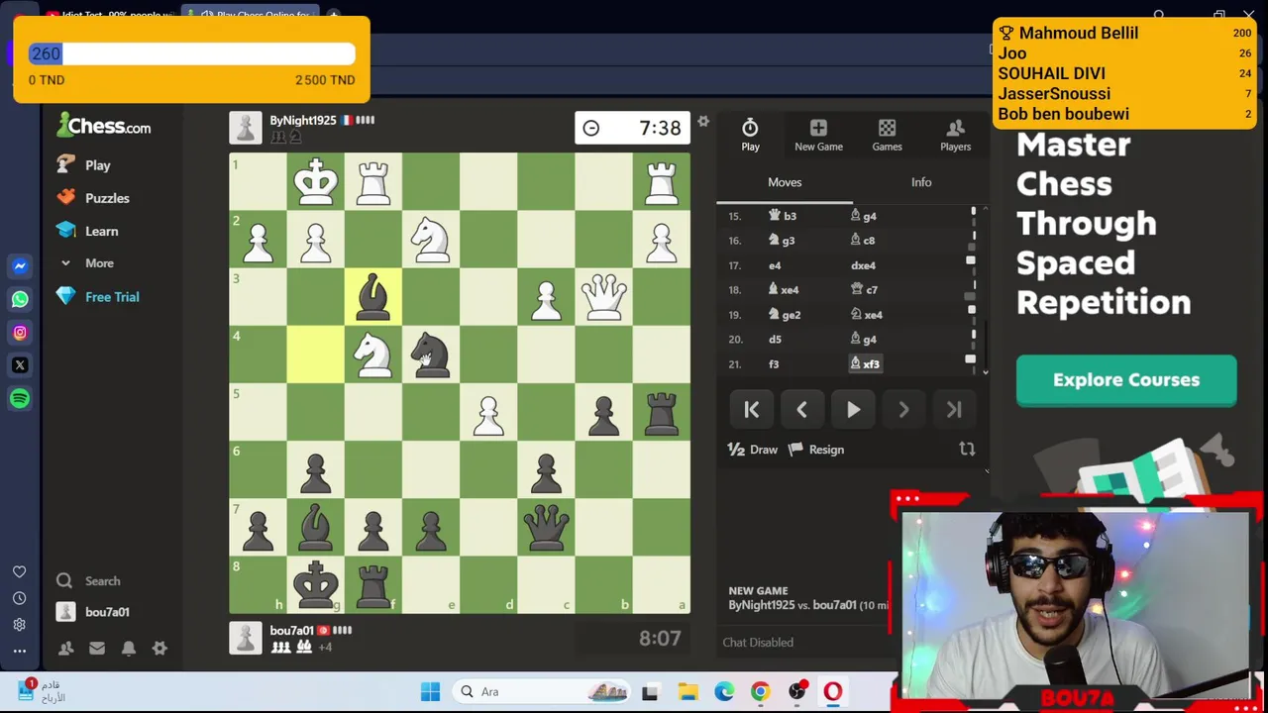Open Opera sidebar three-dots menu
The width and height of the screenshot is (1268, 713).
(x=19, y=651)
